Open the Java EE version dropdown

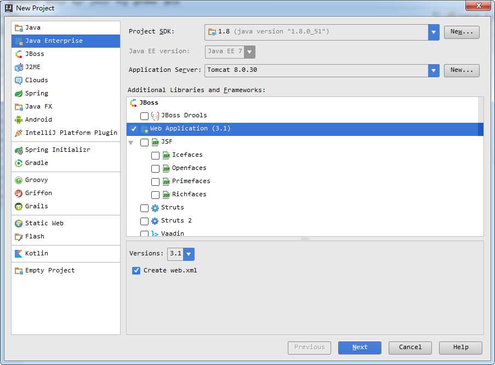click(249, 52)
